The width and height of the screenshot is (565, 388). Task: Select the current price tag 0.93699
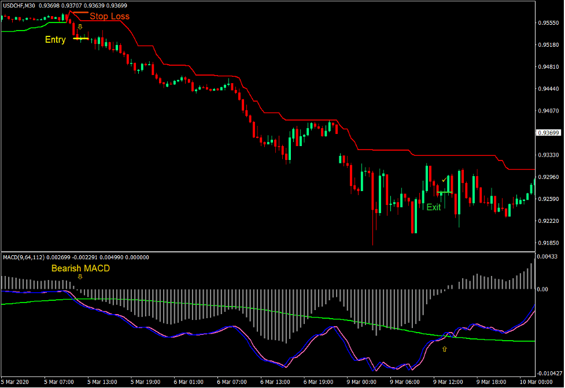point(547,133)
